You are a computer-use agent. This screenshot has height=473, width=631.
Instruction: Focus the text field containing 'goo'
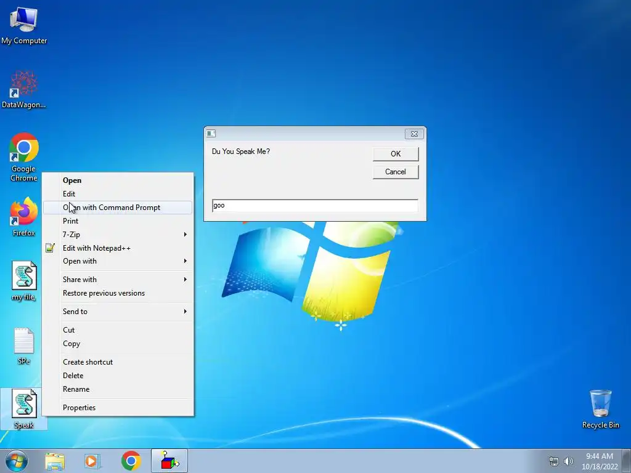tap(315, 206)
